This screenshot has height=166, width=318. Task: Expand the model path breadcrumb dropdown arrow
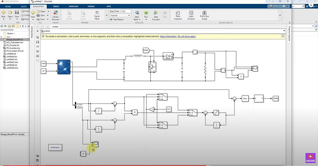(284, 31)
